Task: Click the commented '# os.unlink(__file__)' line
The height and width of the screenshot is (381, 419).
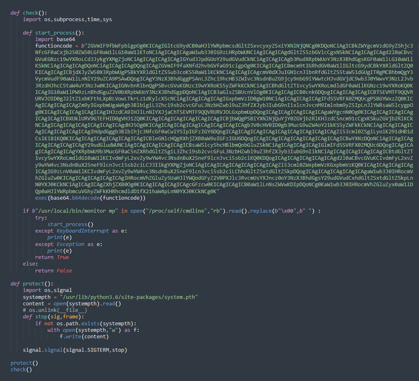Action: pos(55,310)
